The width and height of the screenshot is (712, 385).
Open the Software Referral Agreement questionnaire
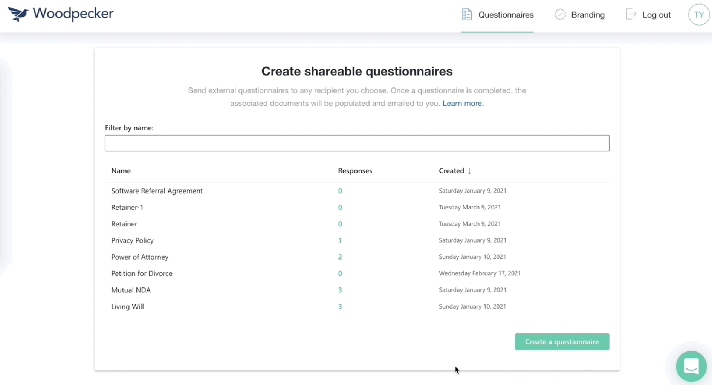(x=157, y=191)
